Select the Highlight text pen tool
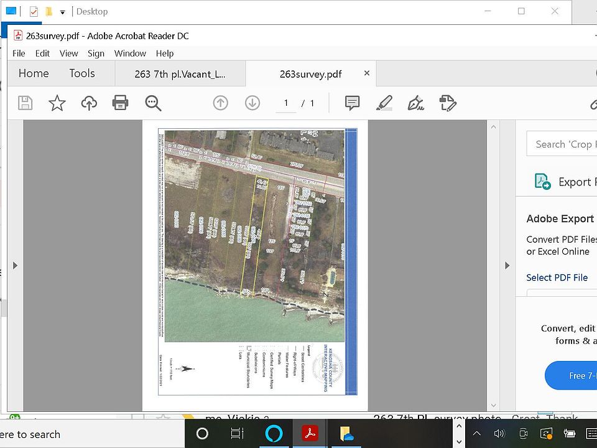This screenshot has height=448, width=597. [384, 103]
